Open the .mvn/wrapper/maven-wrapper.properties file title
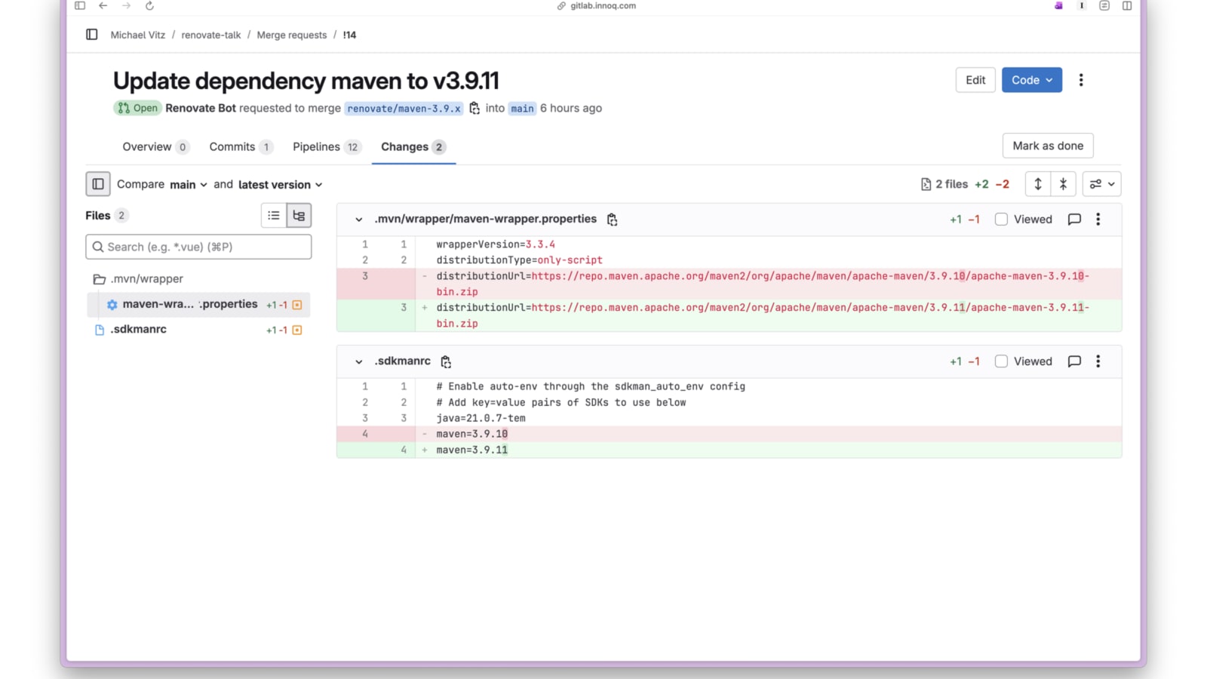Viewport: 1207px width, 679px height. pos(486,220)
